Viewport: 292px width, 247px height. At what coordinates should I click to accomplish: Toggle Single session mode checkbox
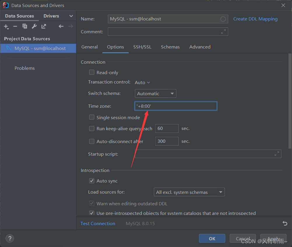(x=92, y=117)
